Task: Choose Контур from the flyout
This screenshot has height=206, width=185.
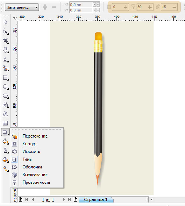Action: 37,144
